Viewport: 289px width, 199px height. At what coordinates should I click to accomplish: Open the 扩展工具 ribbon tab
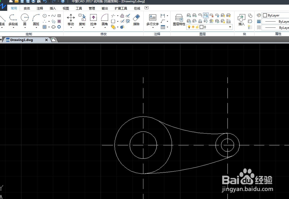pyautogui.click(x=121, y=8)
